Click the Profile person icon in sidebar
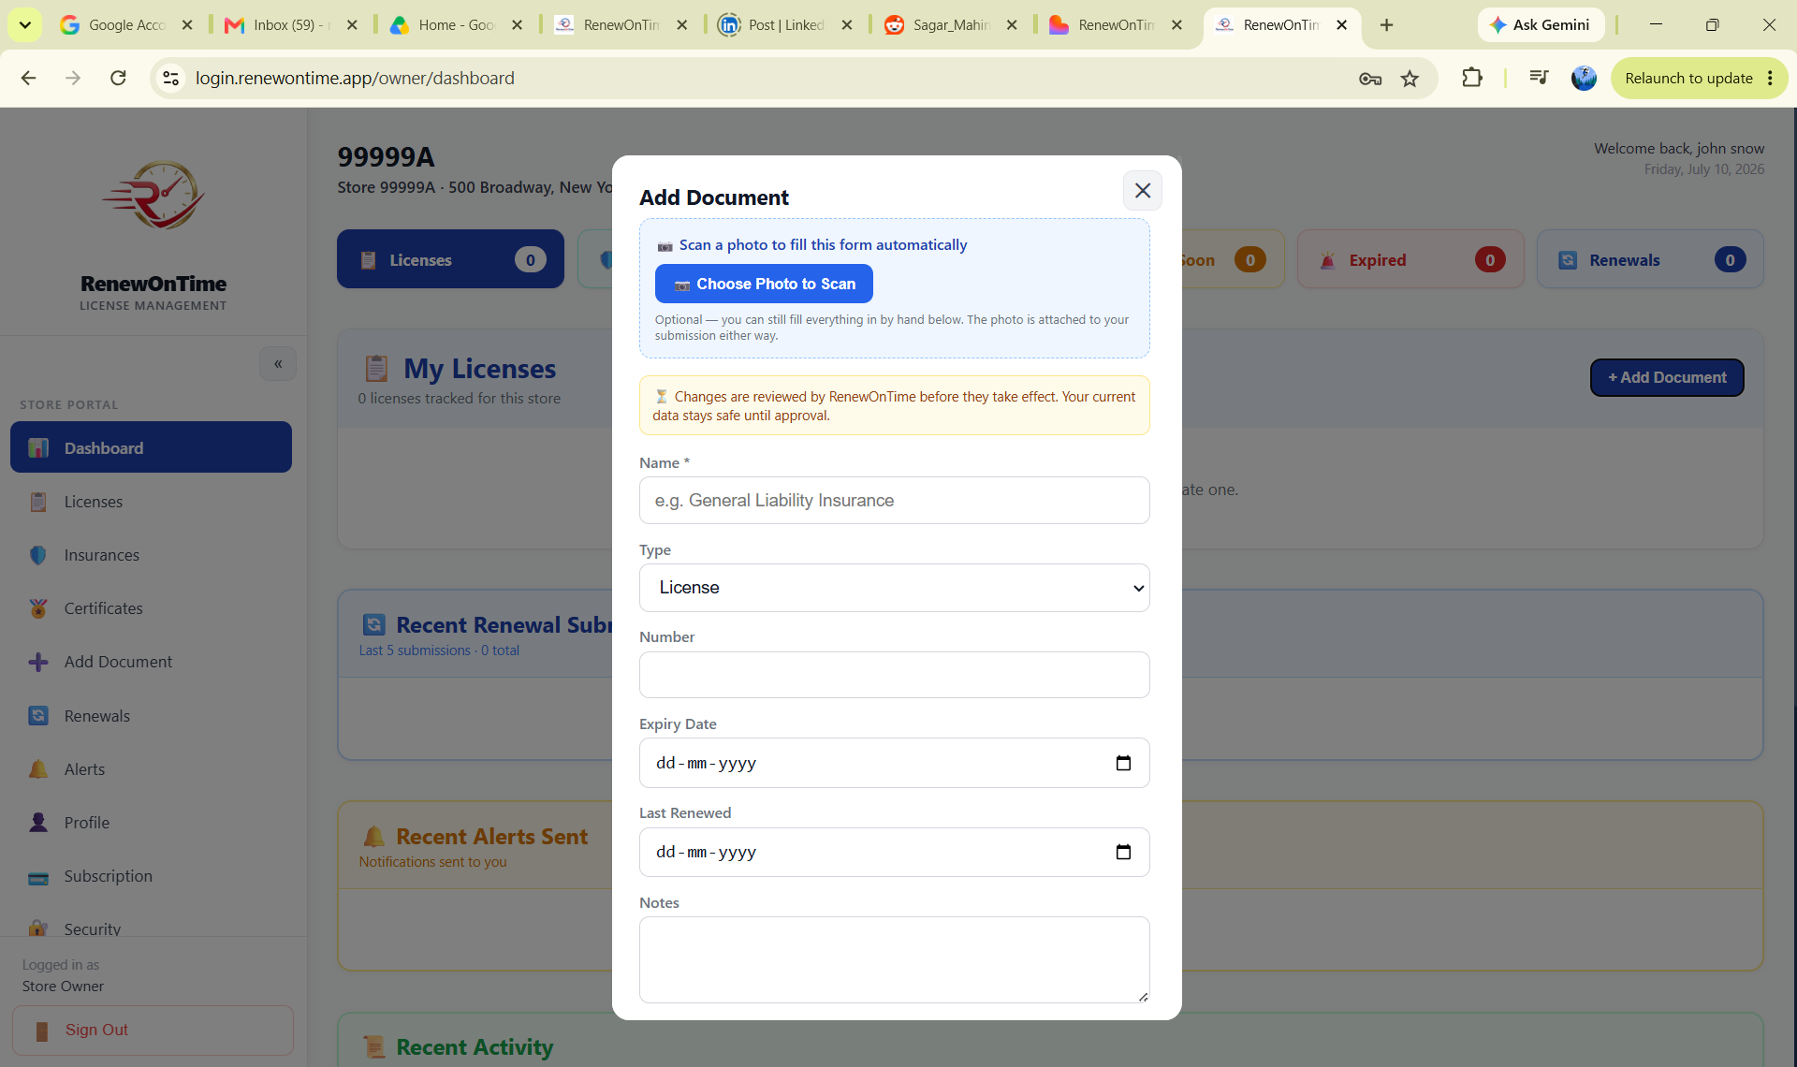1797x1067 pixels. [x=38, y=823]
